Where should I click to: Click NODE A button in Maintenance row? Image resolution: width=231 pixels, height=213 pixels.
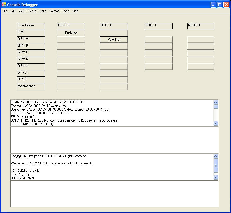(71, 87)
